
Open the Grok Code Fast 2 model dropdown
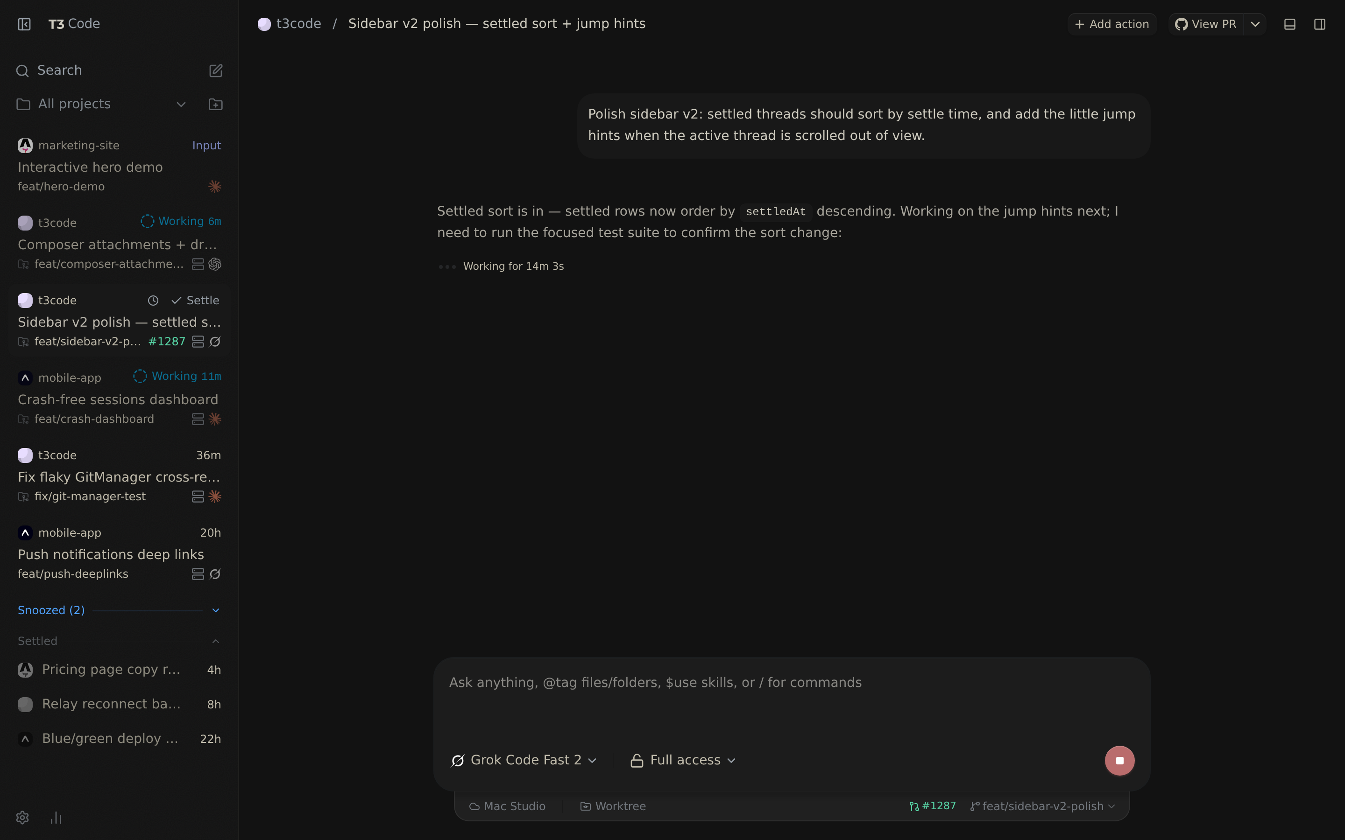pos(524,760)
